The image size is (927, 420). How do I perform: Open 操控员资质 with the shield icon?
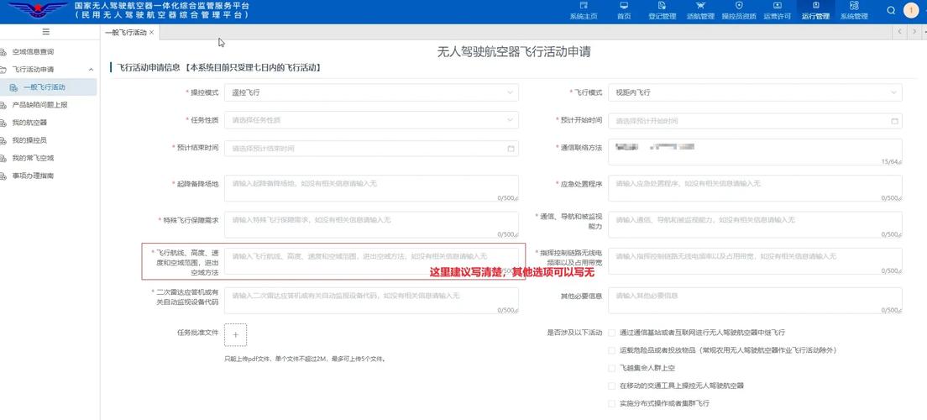point(738,11)
